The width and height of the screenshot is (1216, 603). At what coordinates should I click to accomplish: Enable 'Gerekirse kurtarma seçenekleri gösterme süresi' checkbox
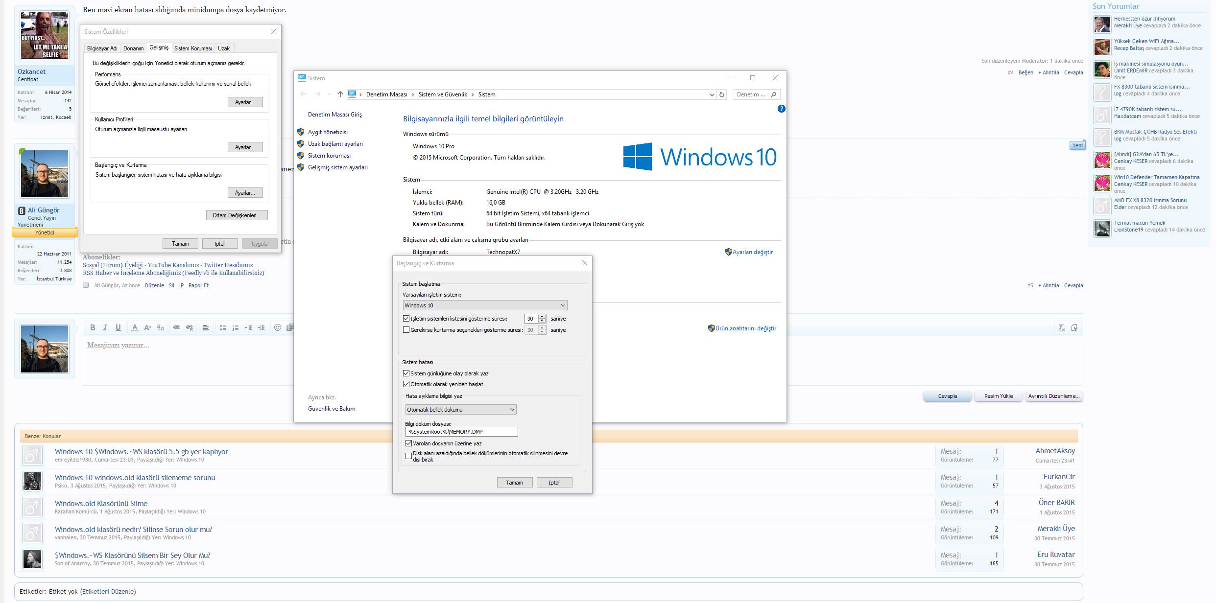tap(406, 330)
